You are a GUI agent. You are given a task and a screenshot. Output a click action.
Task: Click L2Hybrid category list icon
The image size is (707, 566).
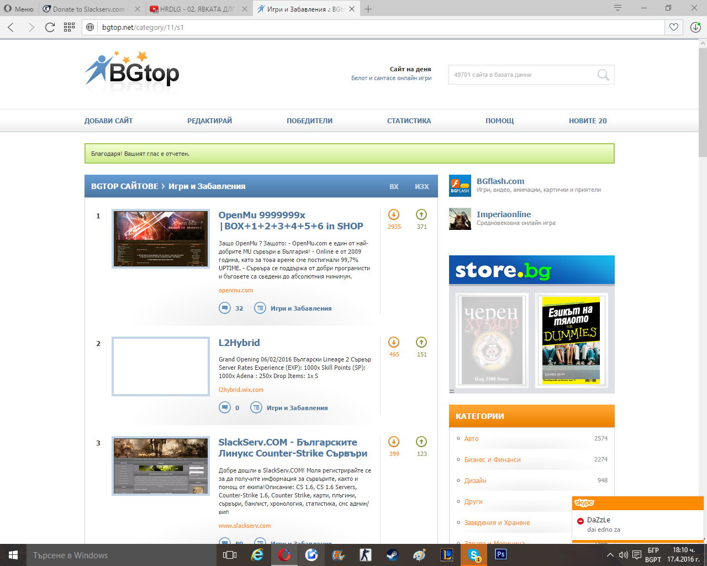(256, 407)
